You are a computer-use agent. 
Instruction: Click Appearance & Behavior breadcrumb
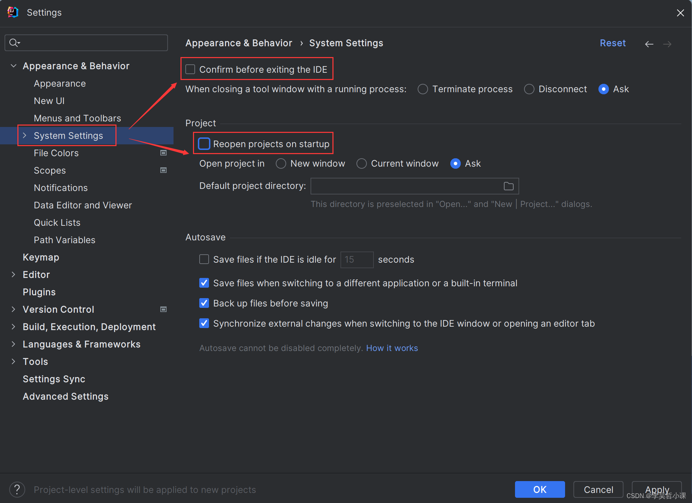tap(239, 43)
